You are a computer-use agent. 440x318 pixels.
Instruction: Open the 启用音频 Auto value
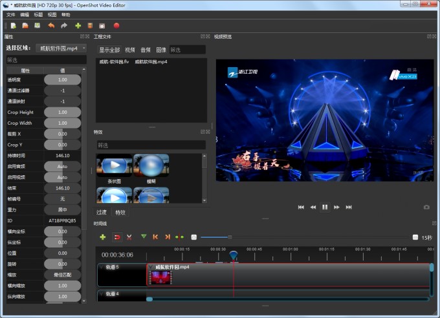pyautogui.click(x=62, y=167)
